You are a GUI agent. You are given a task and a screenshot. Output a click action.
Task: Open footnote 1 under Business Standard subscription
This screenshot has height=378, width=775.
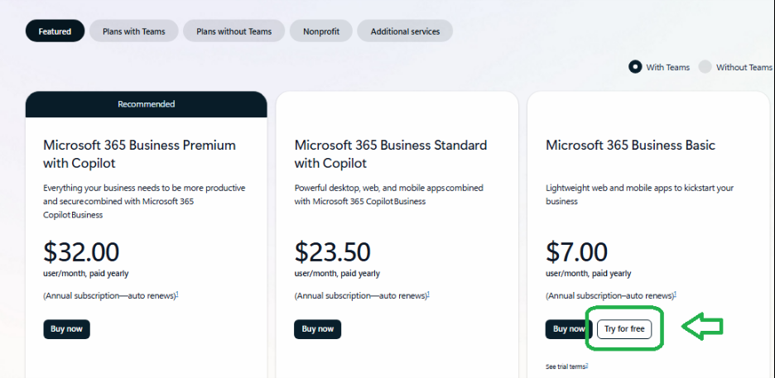[x=428, y=294]
